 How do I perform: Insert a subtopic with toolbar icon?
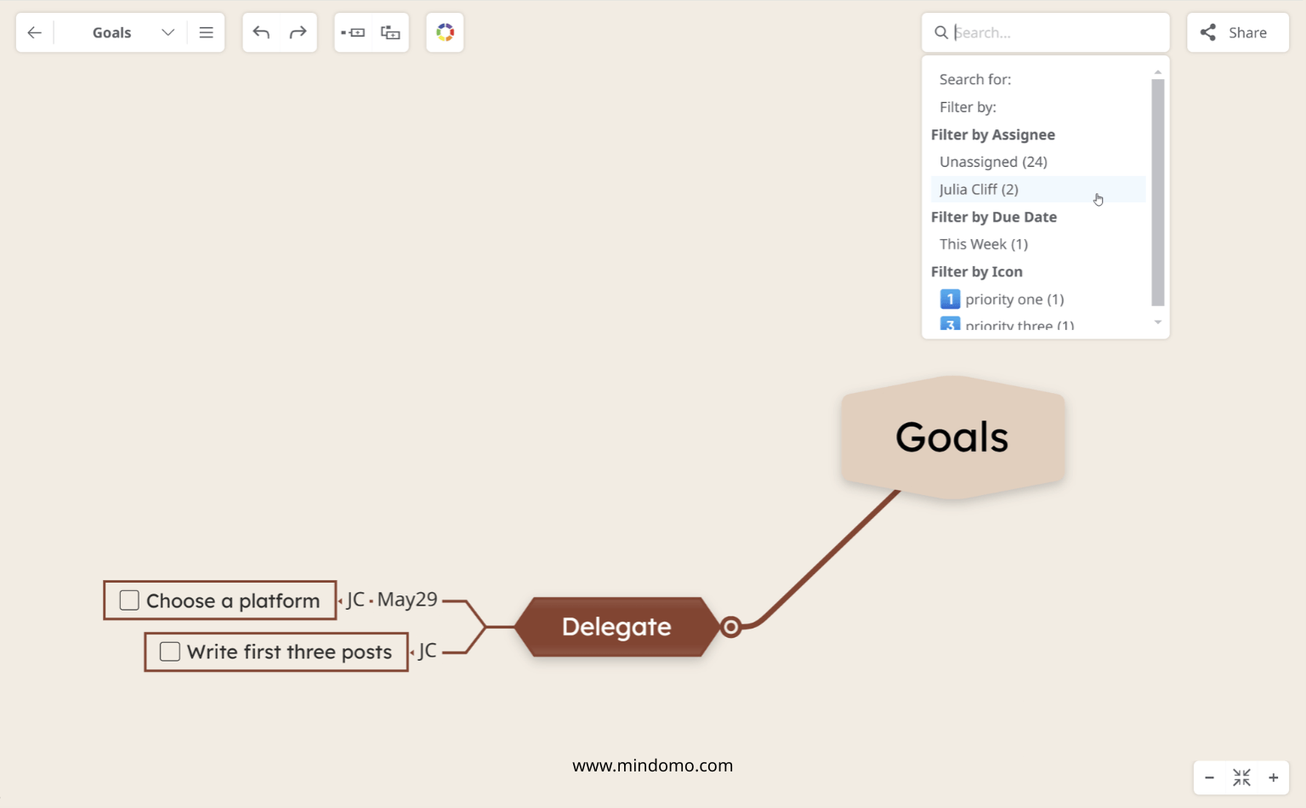point(390,32)
